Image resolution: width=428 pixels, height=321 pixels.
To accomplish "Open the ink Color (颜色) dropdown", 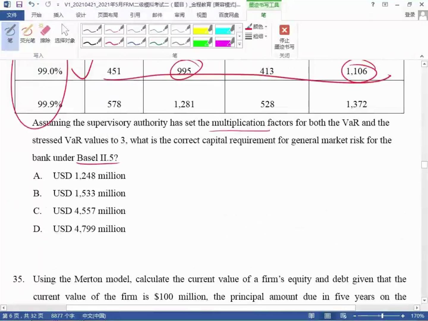I will pos(256,27).
